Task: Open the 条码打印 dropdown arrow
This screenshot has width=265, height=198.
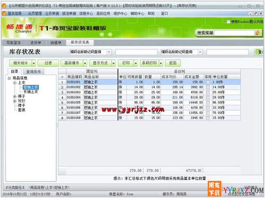Action: pyautogui.click(x=161, y=63)
